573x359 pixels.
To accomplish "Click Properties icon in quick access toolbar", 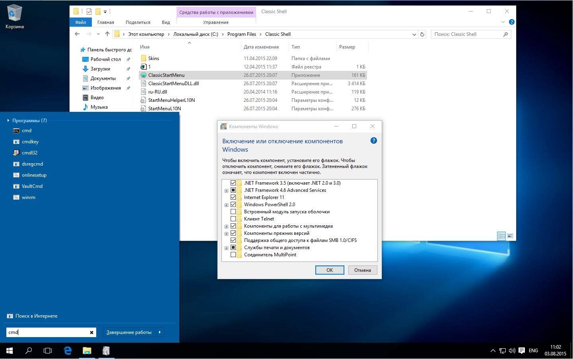I will point(89,12).
